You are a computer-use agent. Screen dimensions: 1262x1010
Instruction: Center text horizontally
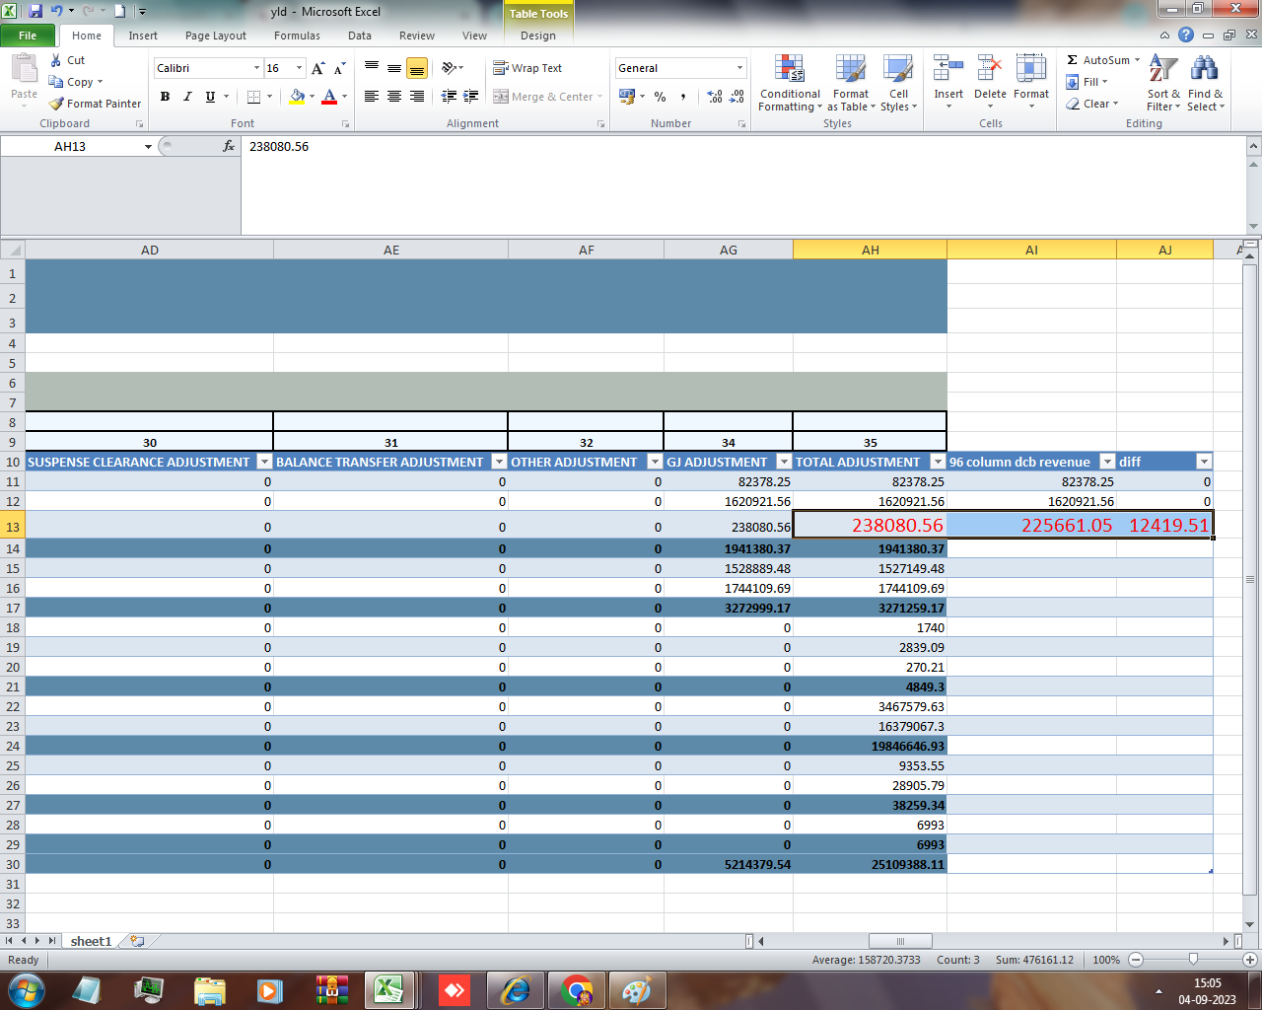click(x=394, y=97)
